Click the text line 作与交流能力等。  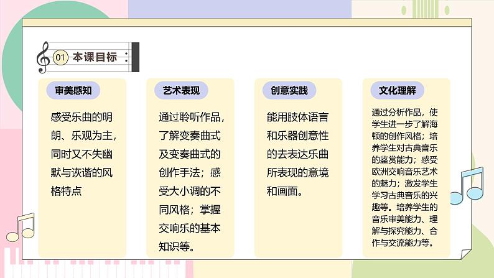tap(403, 243)
